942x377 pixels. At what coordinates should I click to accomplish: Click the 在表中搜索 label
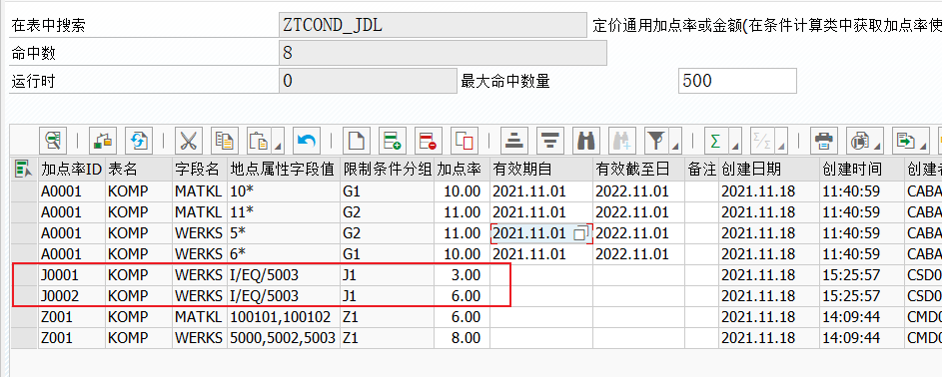pos(48,26)
